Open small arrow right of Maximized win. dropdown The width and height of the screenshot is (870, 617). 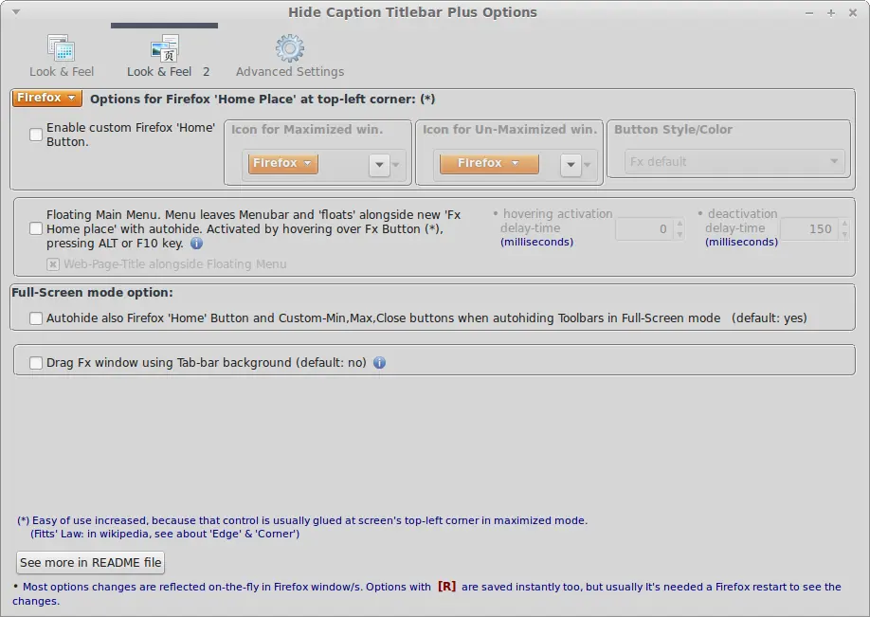click(x=395, y=165)
